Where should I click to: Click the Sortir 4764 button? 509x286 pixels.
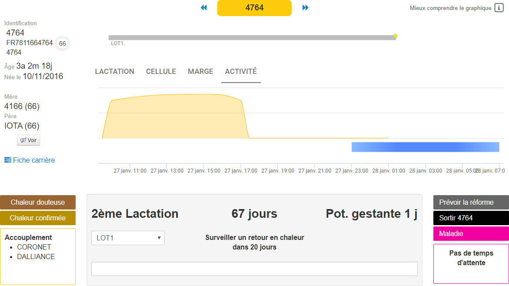[471, 218]
